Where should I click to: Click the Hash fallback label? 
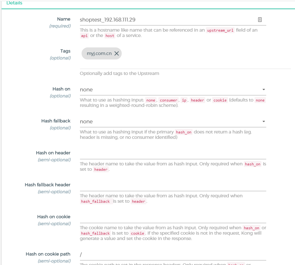tap(56, 121)
